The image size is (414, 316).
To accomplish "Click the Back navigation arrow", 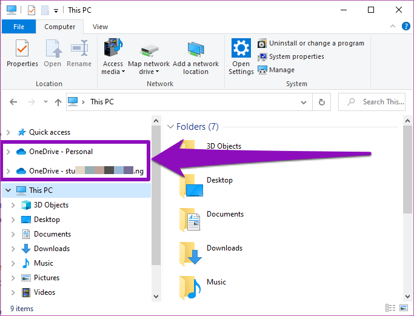I will point(13,102).
